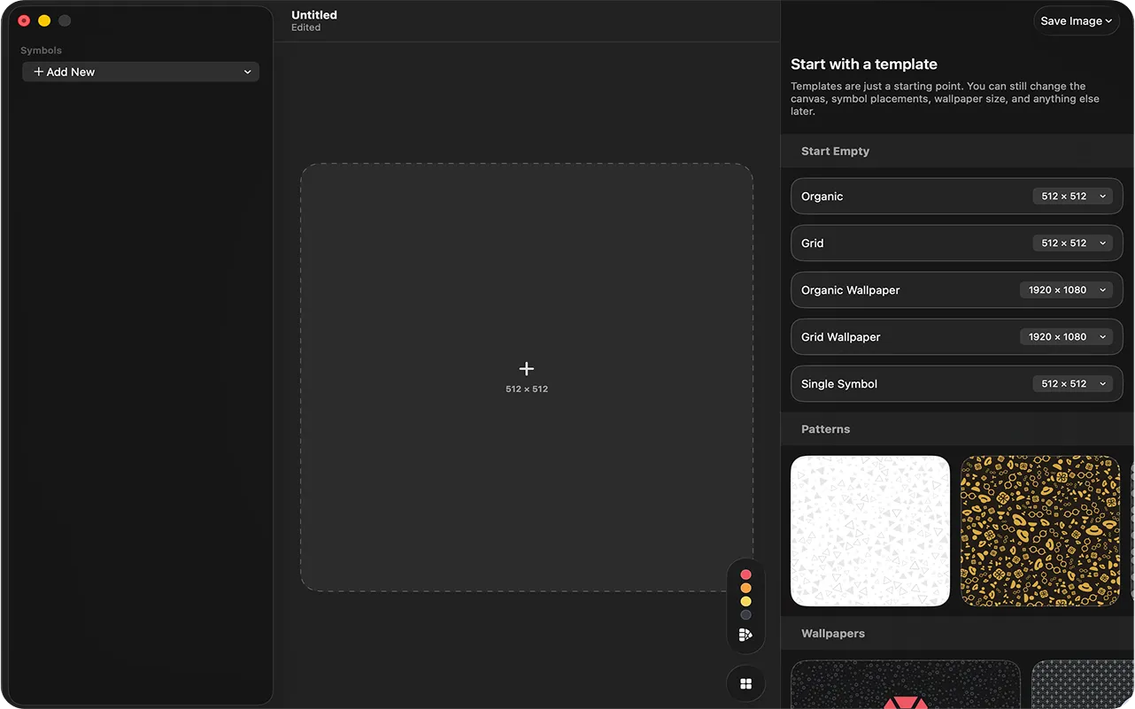Open the Grid Wallpaper 1920 × 1080 dropdown
Image resolution: width=1135 pixels, height=709 pixels.
tap(1102, 336)
